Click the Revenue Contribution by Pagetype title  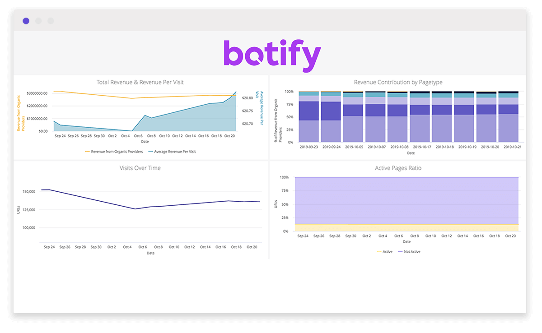click(x=397, y=82)
